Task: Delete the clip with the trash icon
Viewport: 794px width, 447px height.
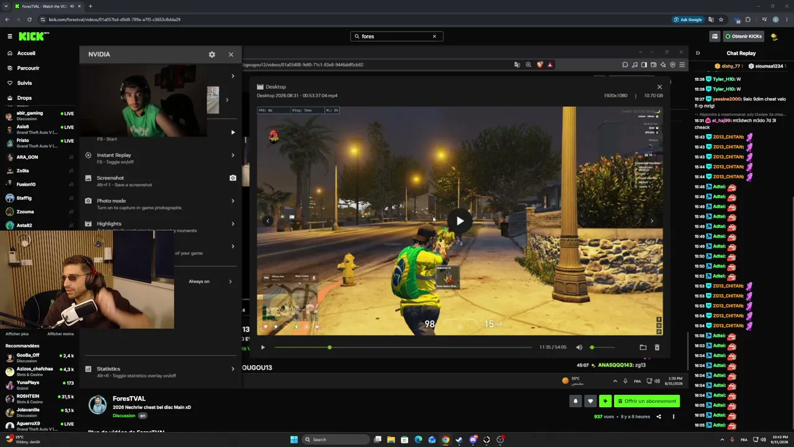Action: [x=658, y=348]
